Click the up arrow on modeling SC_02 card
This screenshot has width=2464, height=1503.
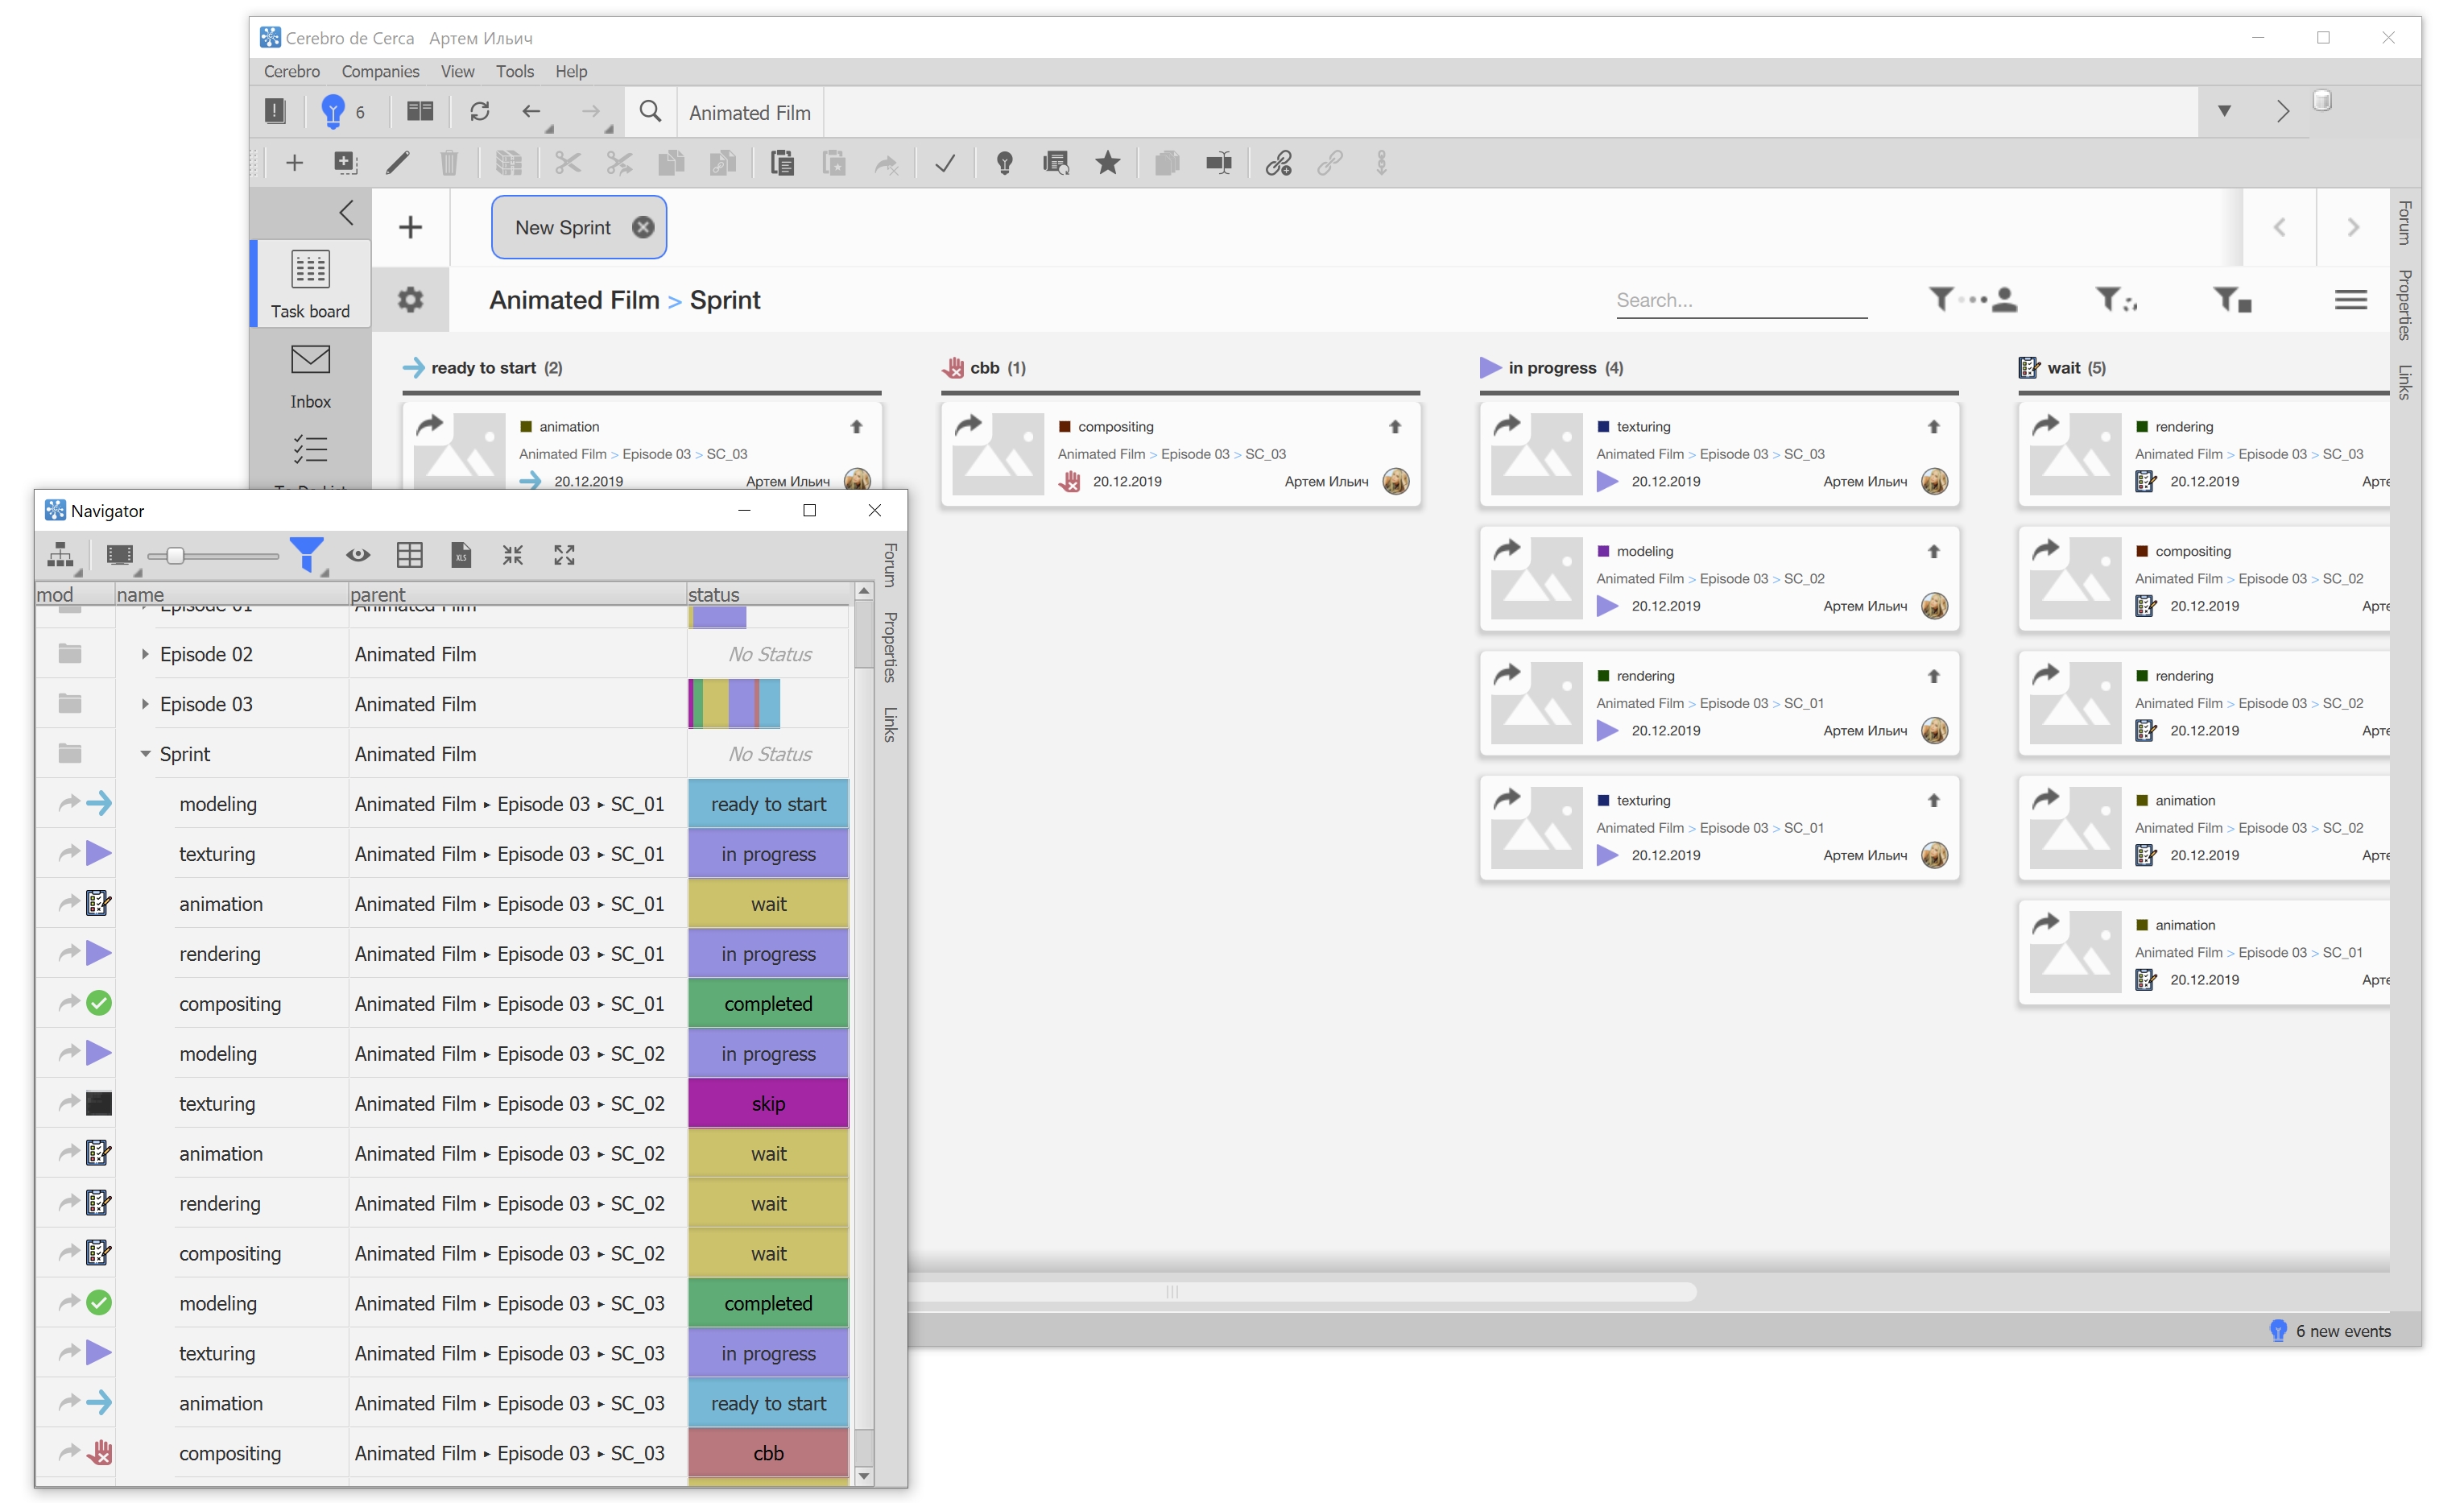(1933, 551)
